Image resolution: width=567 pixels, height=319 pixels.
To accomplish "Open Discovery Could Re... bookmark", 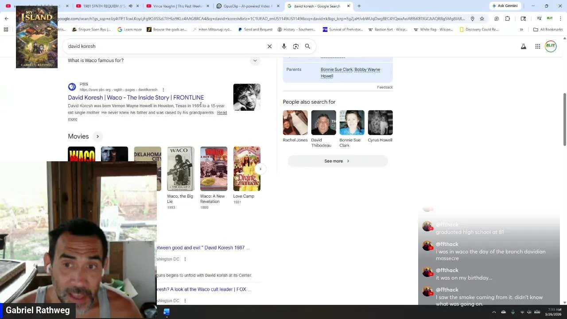I will 479,29.
